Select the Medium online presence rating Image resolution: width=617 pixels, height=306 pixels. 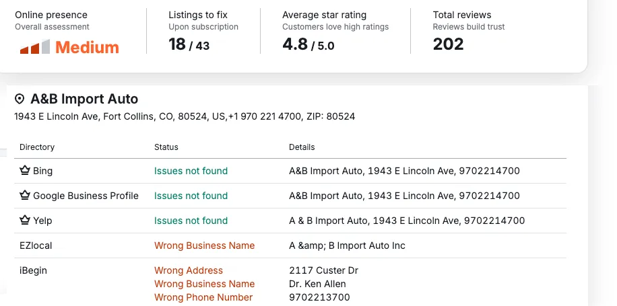pyautogui.click(x=87, y=47)
